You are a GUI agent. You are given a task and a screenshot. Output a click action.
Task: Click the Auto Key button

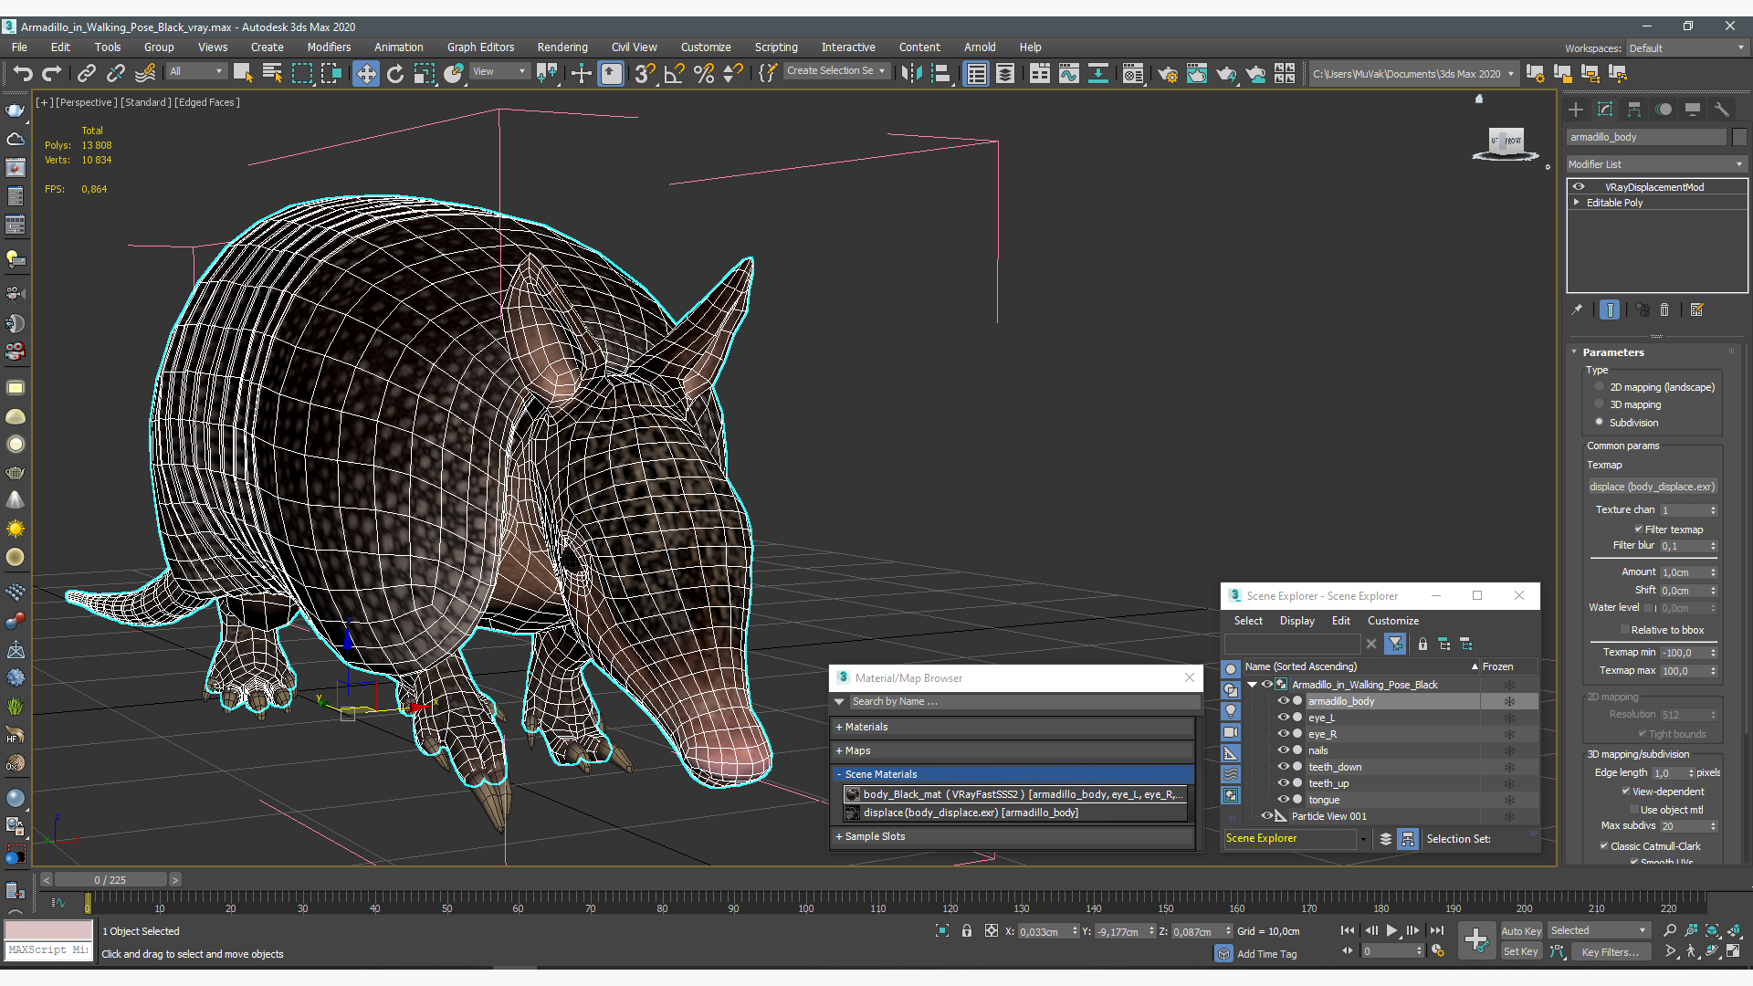(x=1520, y=930)
